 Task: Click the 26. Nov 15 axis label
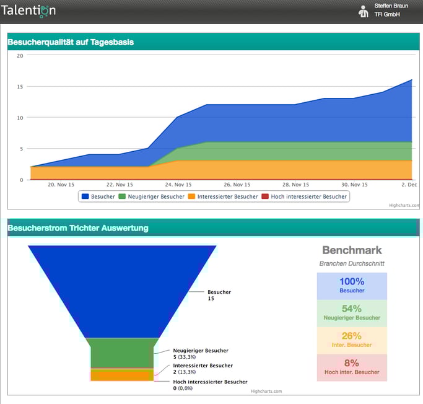237,185
